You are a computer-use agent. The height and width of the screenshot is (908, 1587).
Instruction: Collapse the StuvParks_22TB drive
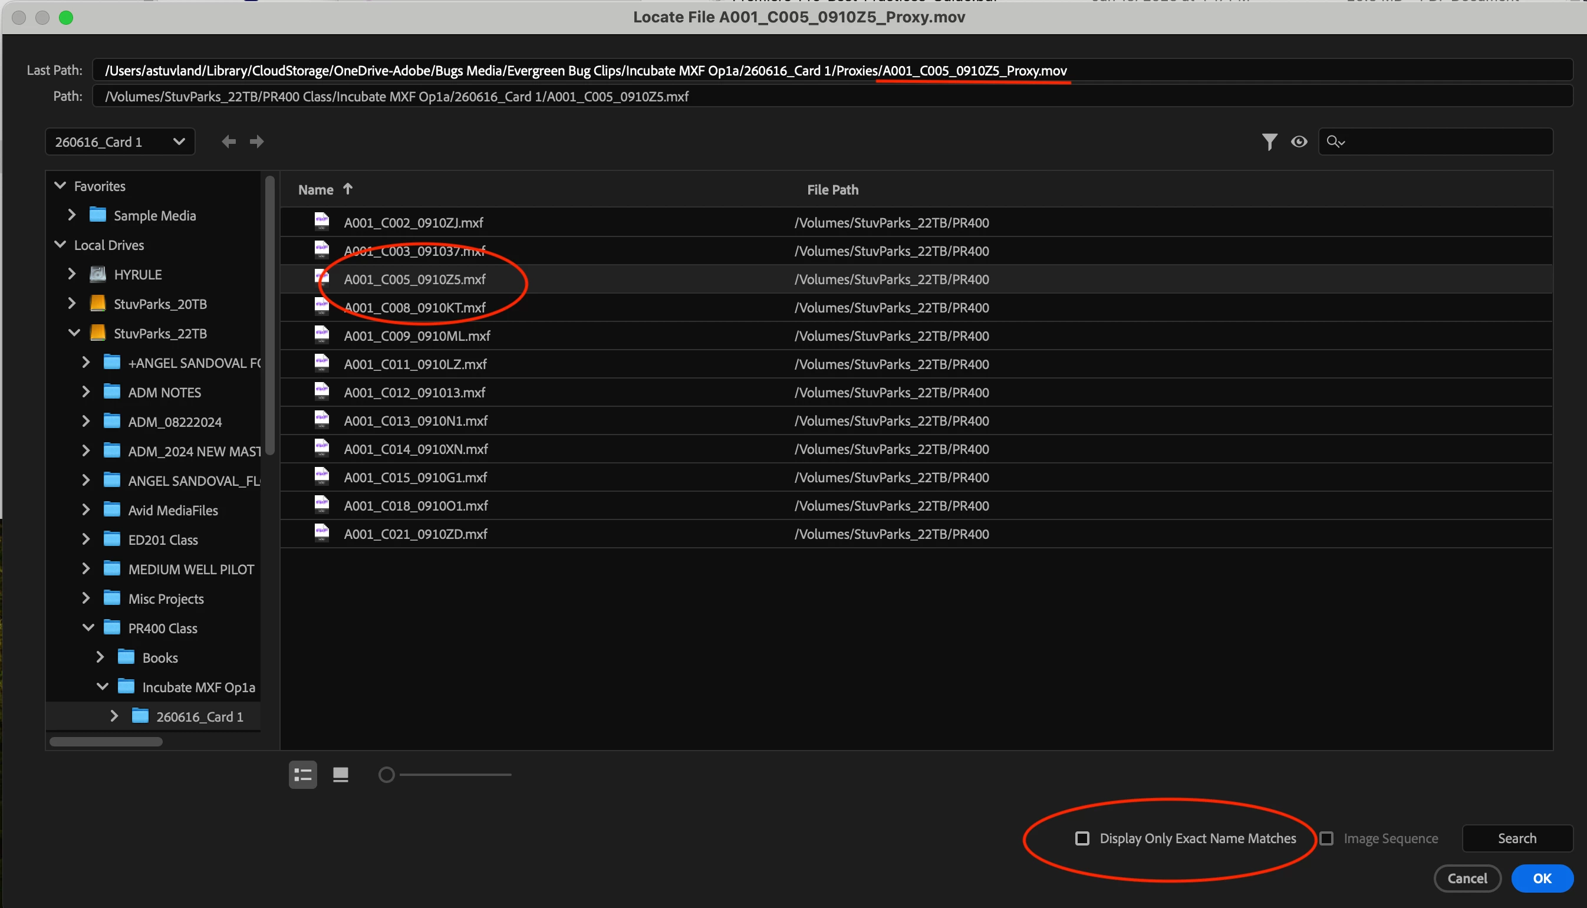pos(74,333)
